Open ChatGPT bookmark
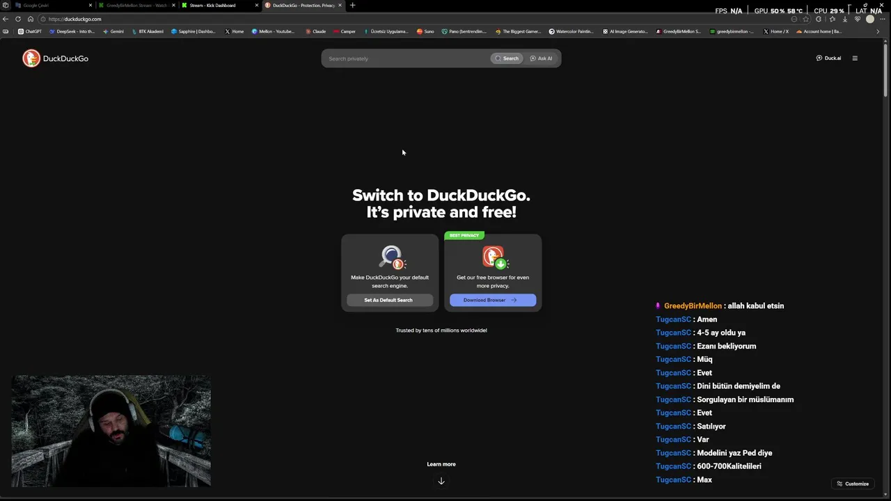891x501 pixels. click(x=30, y=31)
